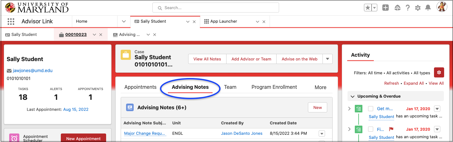The width and height of the screenshot is (453, 142).
Task: Open the Help question mark icon
Action: click(x=408, y=8)
